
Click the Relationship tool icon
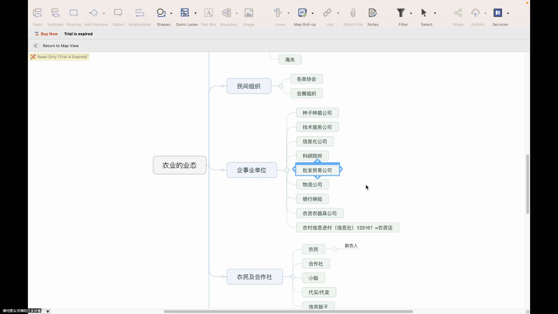tap(139, 13)
